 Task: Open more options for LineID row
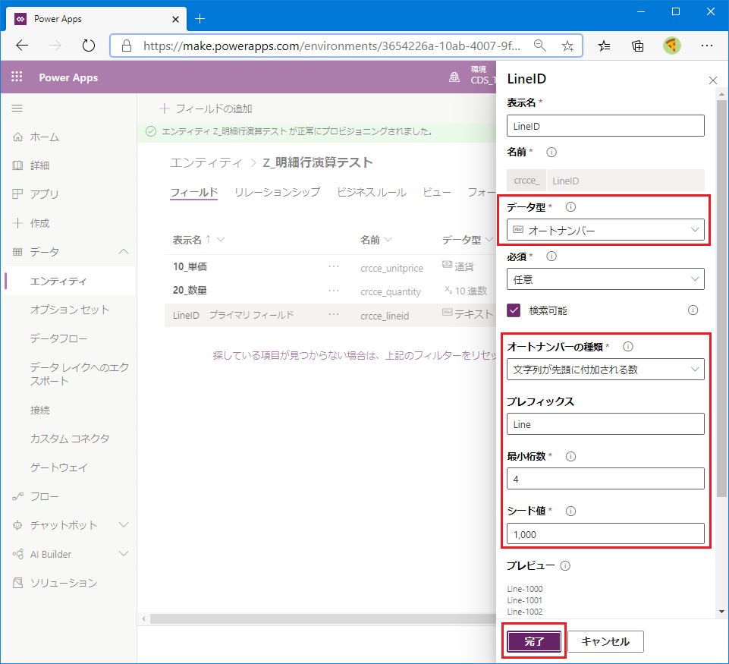[334, 314]
